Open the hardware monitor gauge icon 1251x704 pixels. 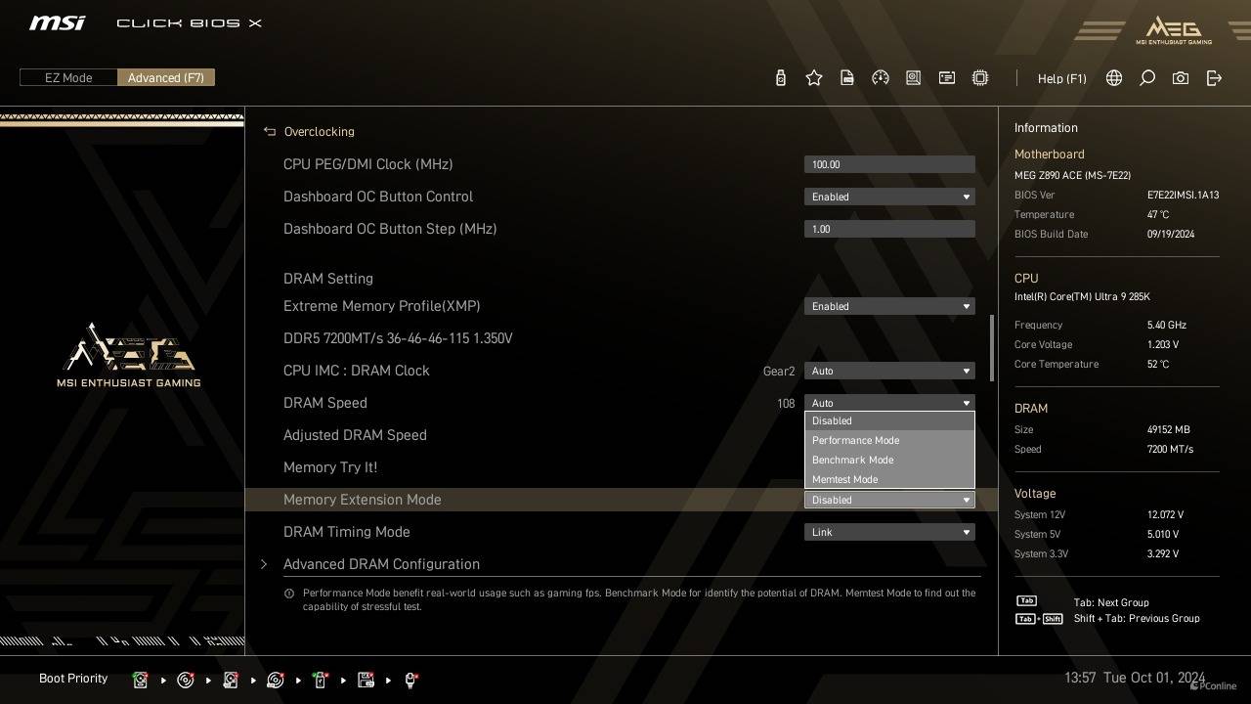click(880, 78)
